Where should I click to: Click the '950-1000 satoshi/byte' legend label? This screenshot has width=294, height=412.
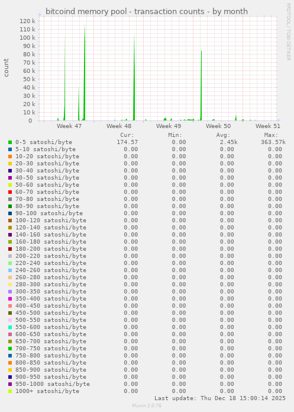coord(53,384)
